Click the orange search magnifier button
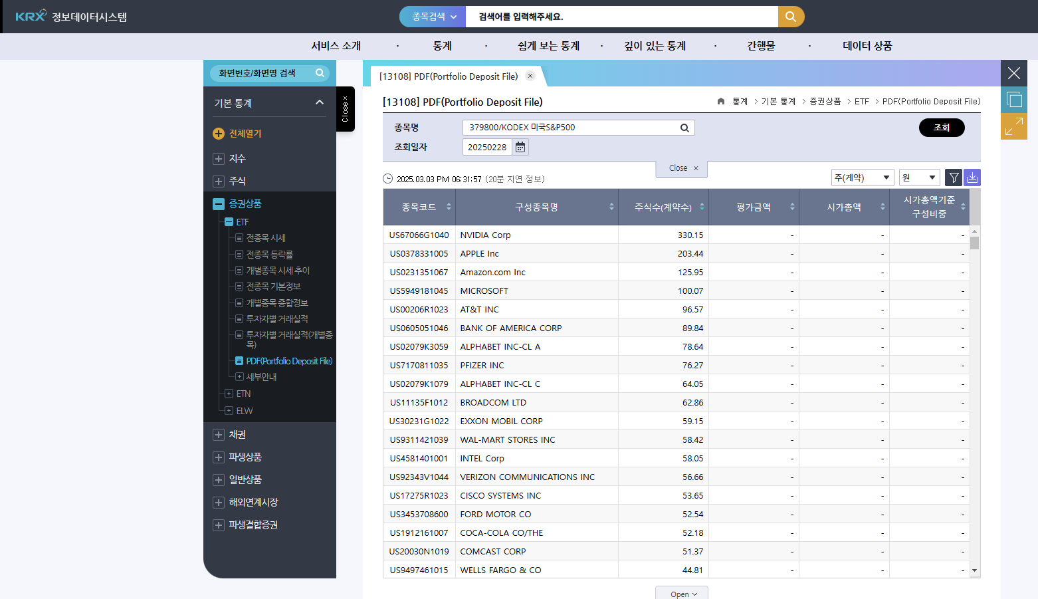 791,17
